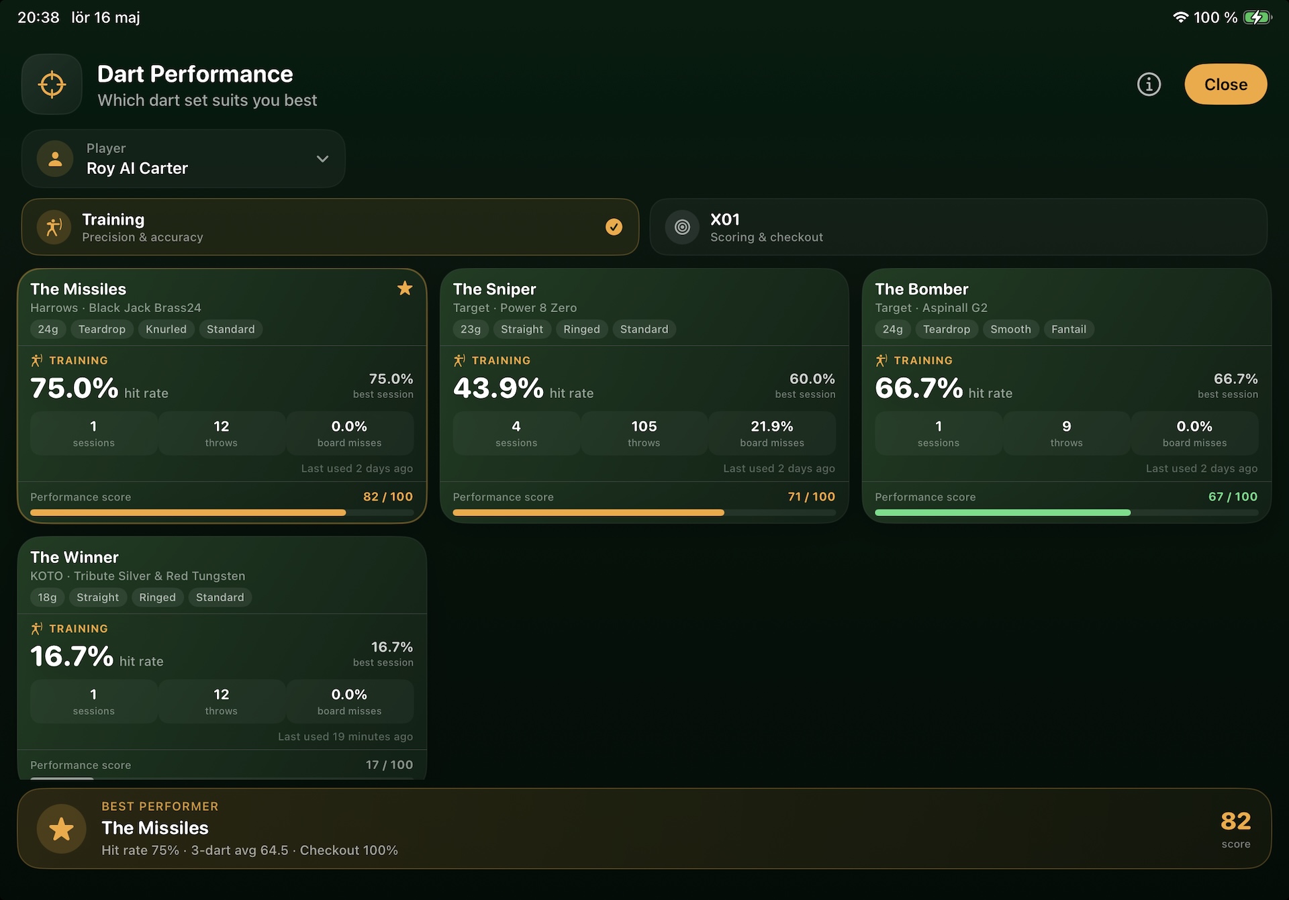Click the 82 / 100 performance score

pyautogui.click(x=388, y=497)
